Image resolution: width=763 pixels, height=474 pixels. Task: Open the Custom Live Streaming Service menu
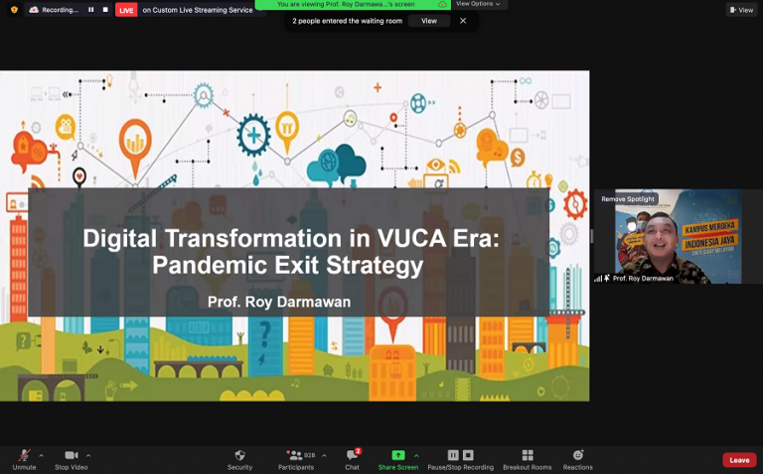[x=200, y=10]
